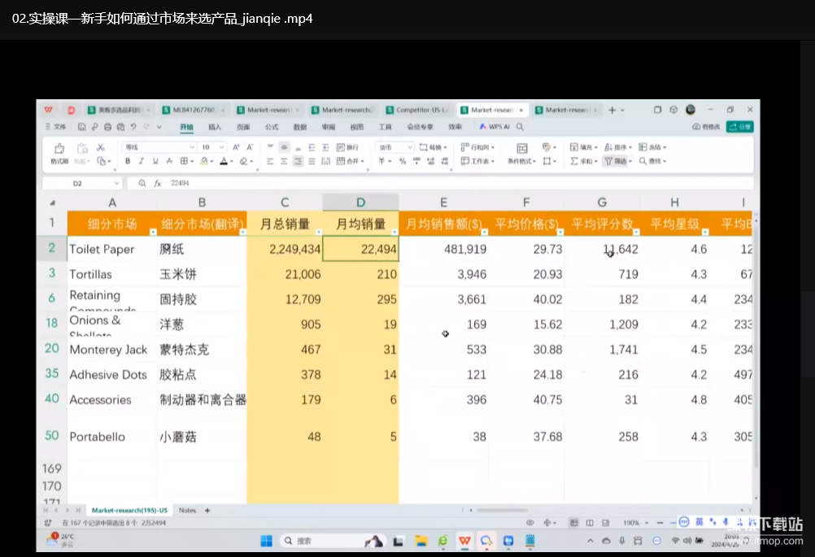Image resolution: width=815 pixels, height=557 pixels.
Task: Click the undo arrow in quick access bar
Action: (133, 127)
